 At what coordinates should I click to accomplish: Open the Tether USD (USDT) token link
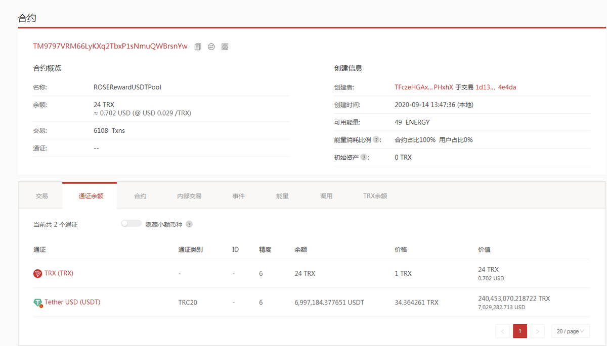coord(72,303)
